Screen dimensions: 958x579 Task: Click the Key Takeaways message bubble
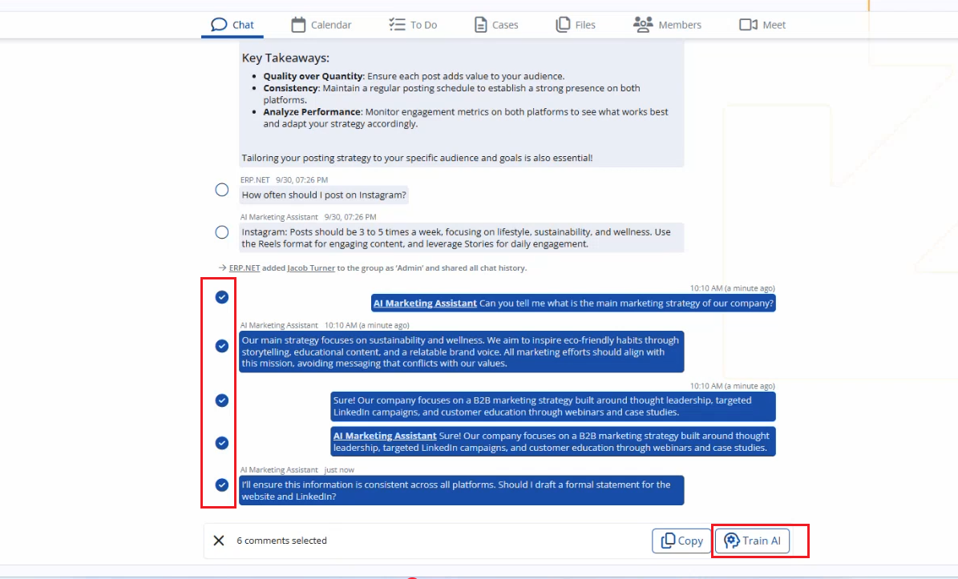462,104
